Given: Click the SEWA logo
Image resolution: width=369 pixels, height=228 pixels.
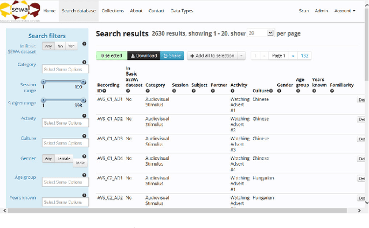Looking at the screenshot, I should tap(20, 10).
